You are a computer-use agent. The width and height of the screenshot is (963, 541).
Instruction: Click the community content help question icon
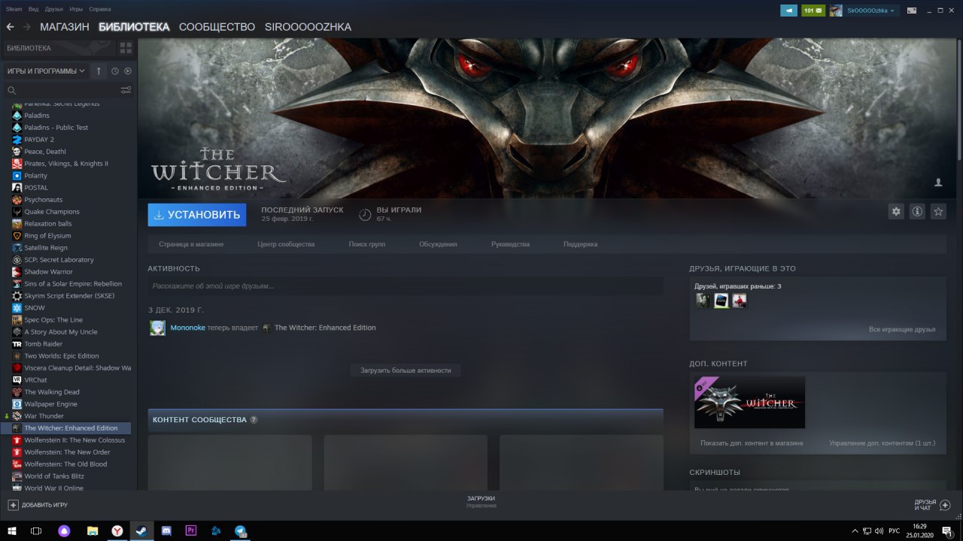point(254,420)
